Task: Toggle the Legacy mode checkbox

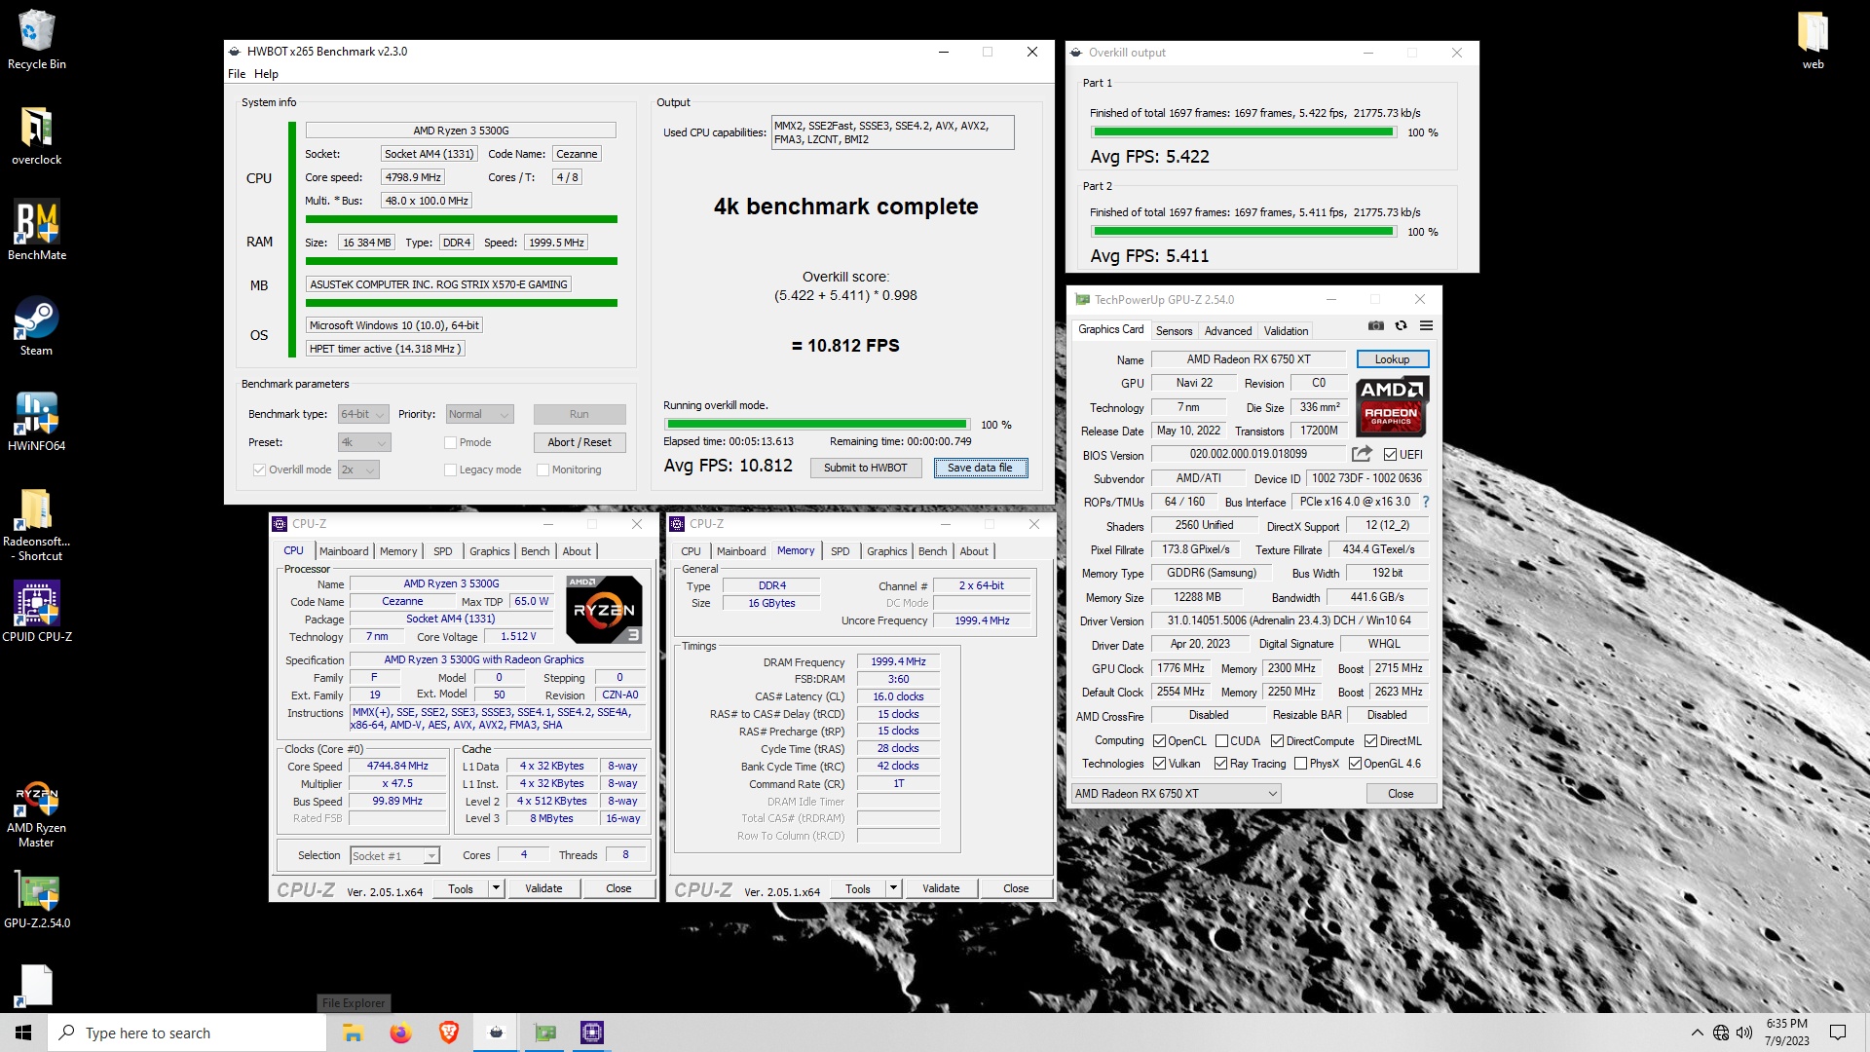Action: click(450, 470)
